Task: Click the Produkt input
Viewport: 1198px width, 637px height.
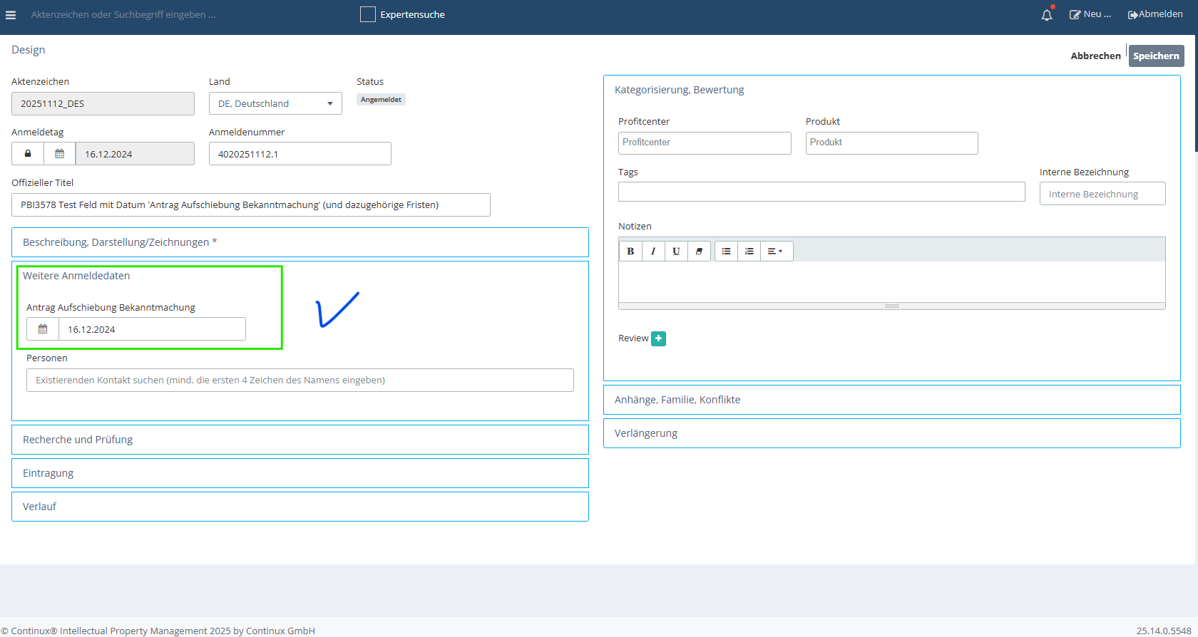Action: coord(891,143)
